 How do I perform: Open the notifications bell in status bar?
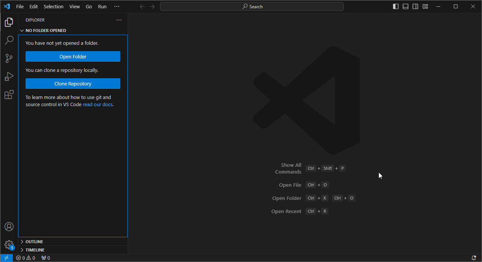tap(474, 258)
